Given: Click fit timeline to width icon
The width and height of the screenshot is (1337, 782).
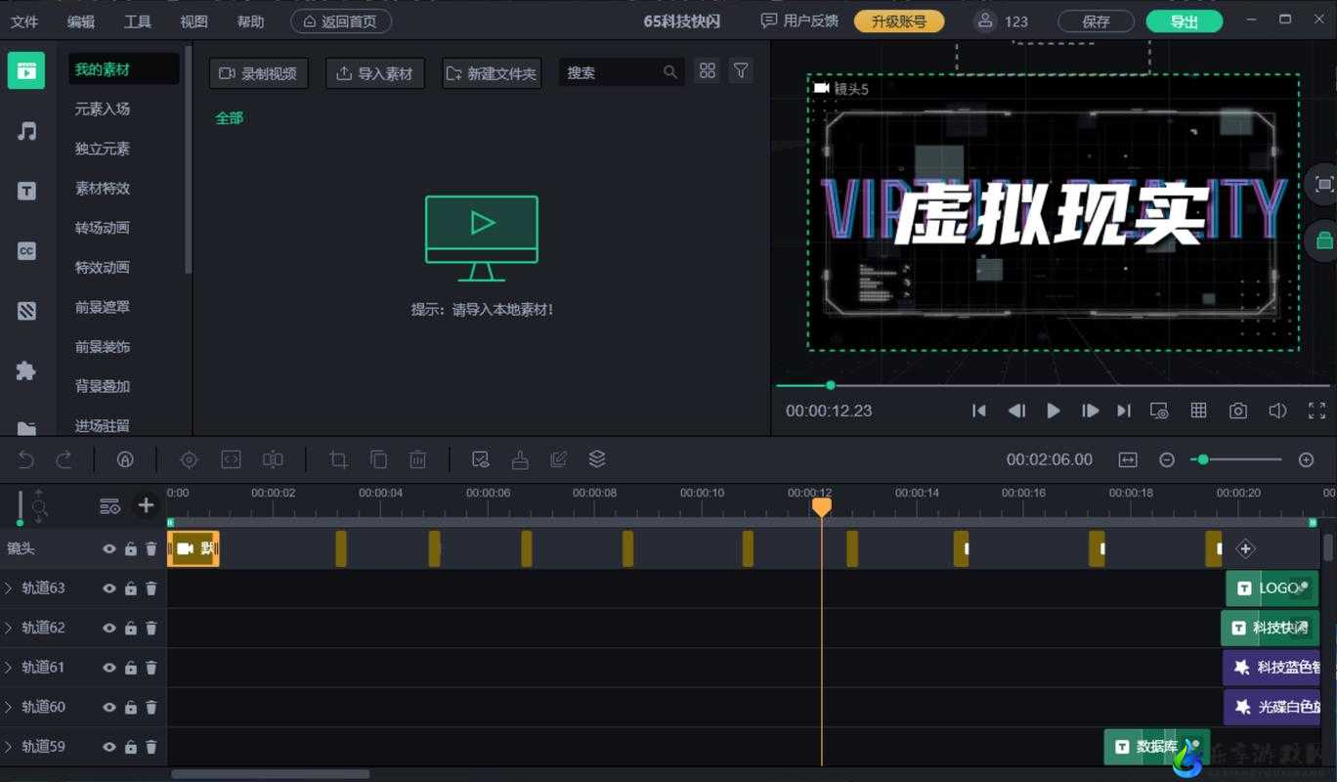Looking at the screenshot, I should click(x=1128, y=459).
